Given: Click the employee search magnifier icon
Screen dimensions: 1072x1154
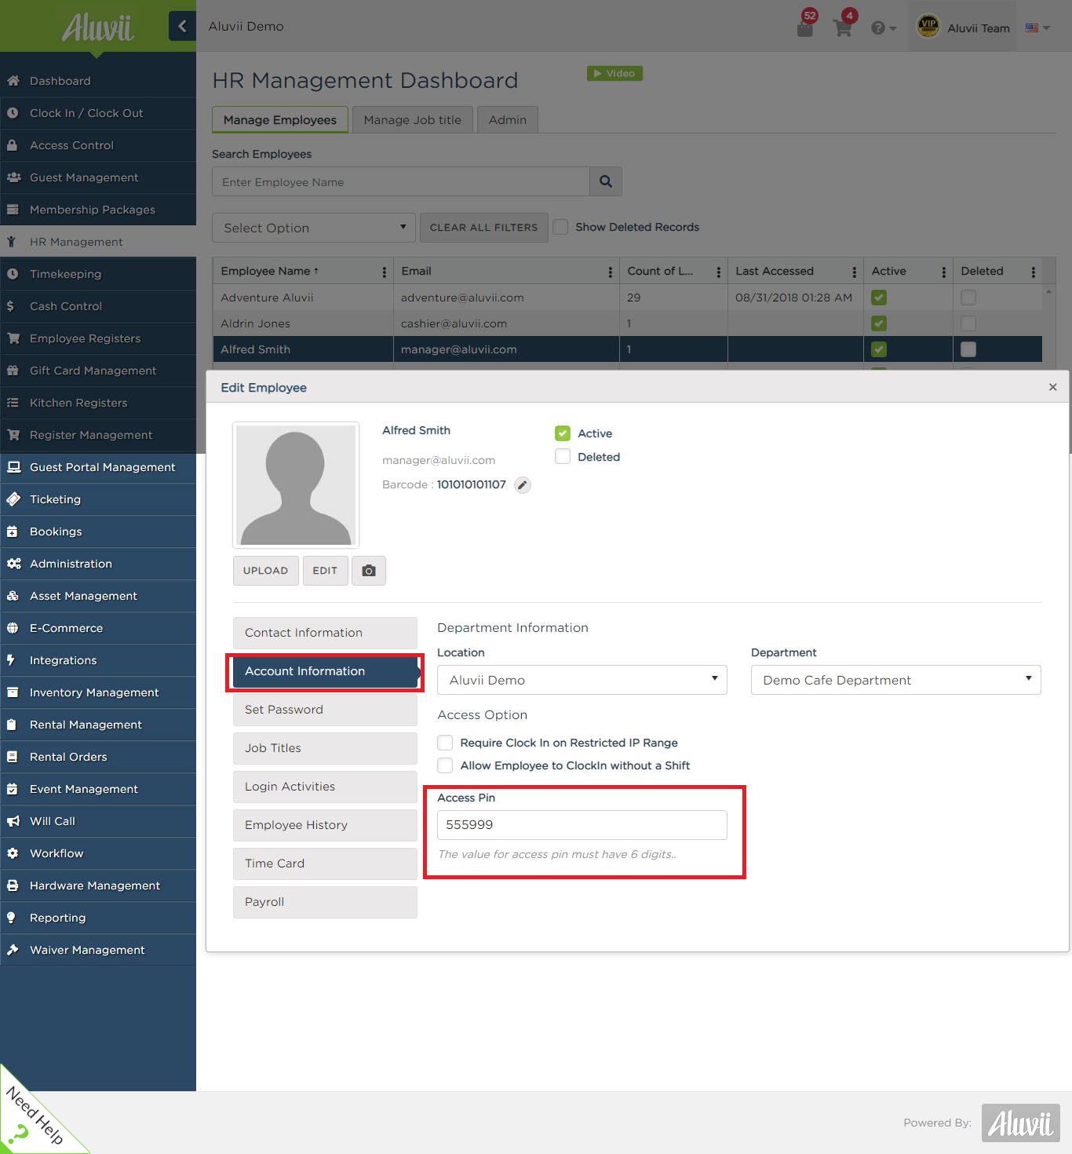Looking at the screenshot, I should [x=605, y=181].
